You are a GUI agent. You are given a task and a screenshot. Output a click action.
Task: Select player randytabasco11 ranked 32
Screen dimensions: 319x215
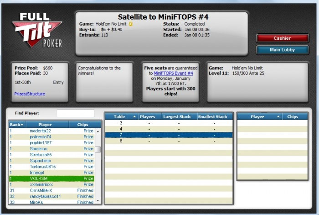pyautogui.click(x=51, y=196)
